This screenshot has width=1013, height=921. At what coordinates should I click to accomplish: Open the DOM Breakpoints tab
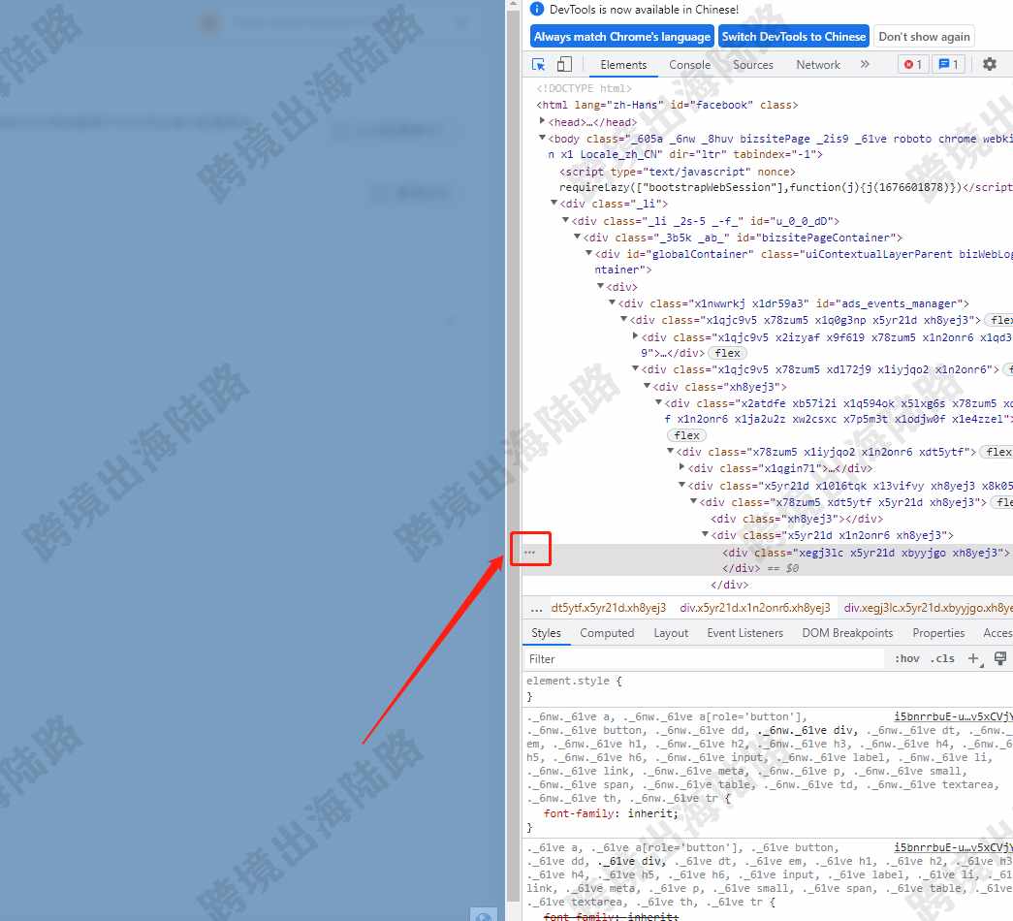click(847, 633)
